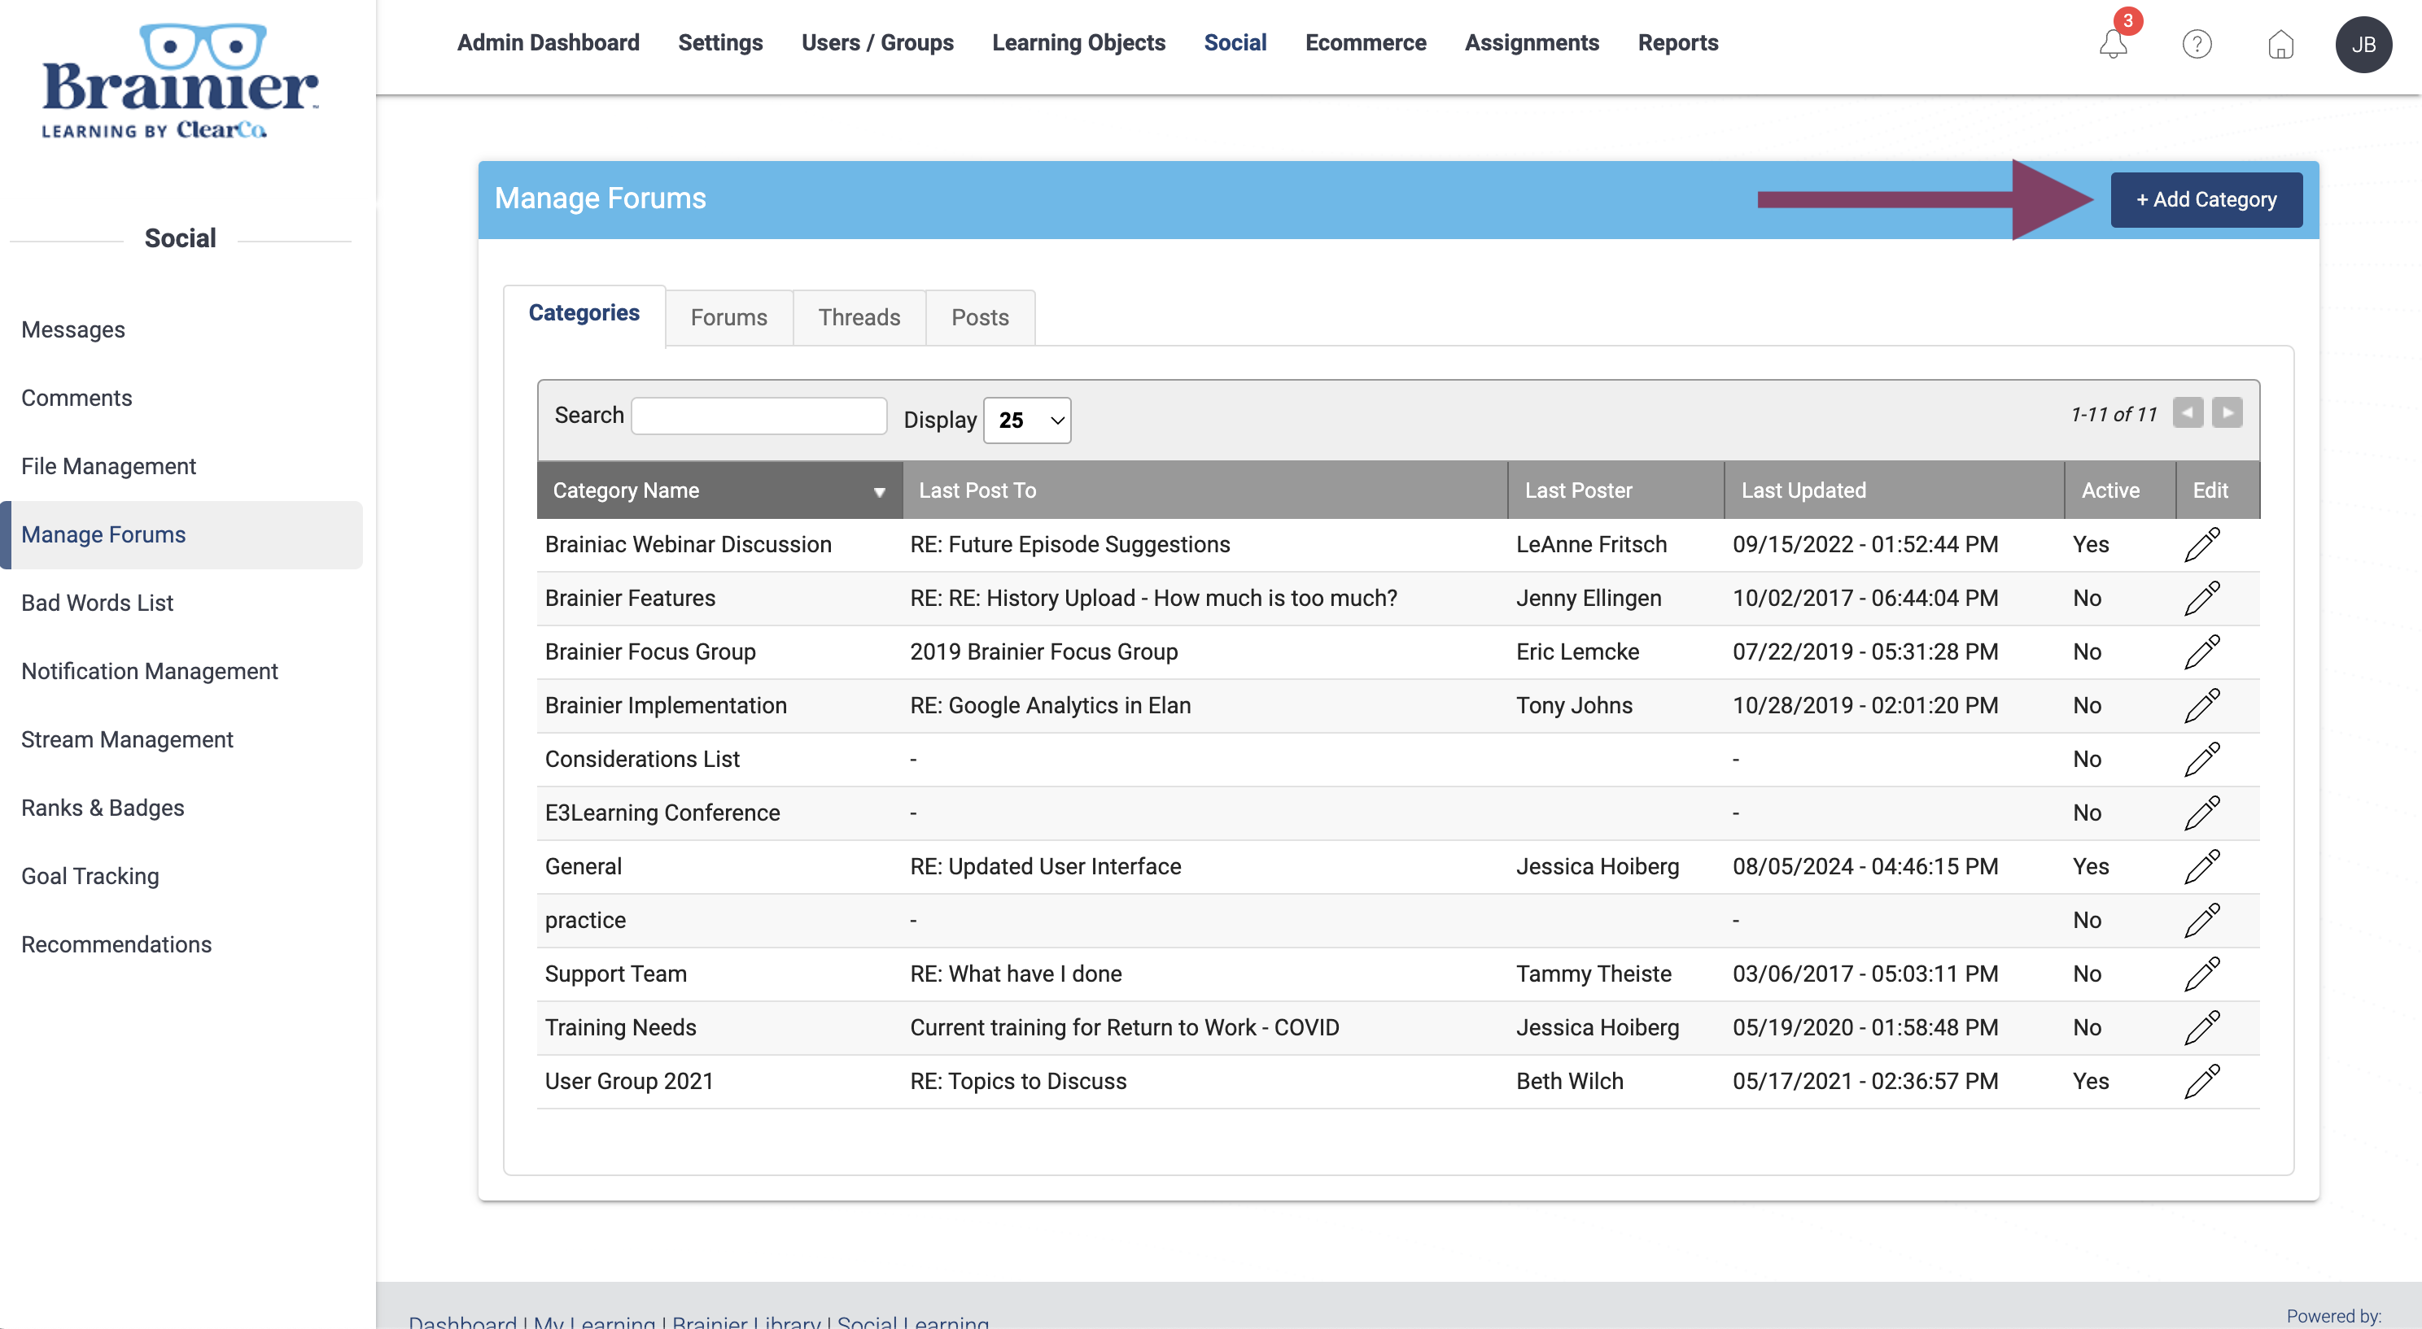Open the notifications bell icon

[x=2113, y=43]
